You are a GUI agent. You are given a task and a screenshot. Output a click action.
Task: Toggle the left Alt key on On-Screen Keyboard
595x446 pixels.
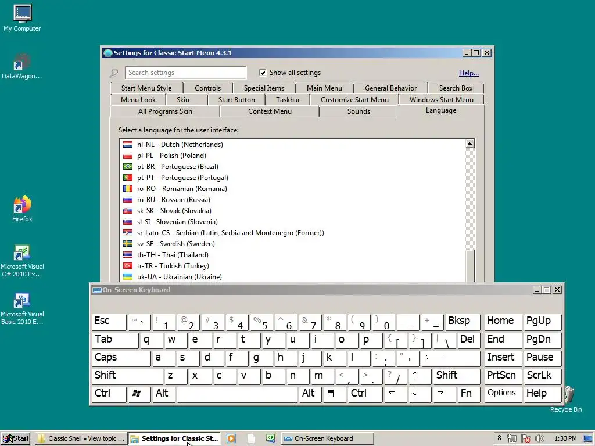(x=163, y=394)
